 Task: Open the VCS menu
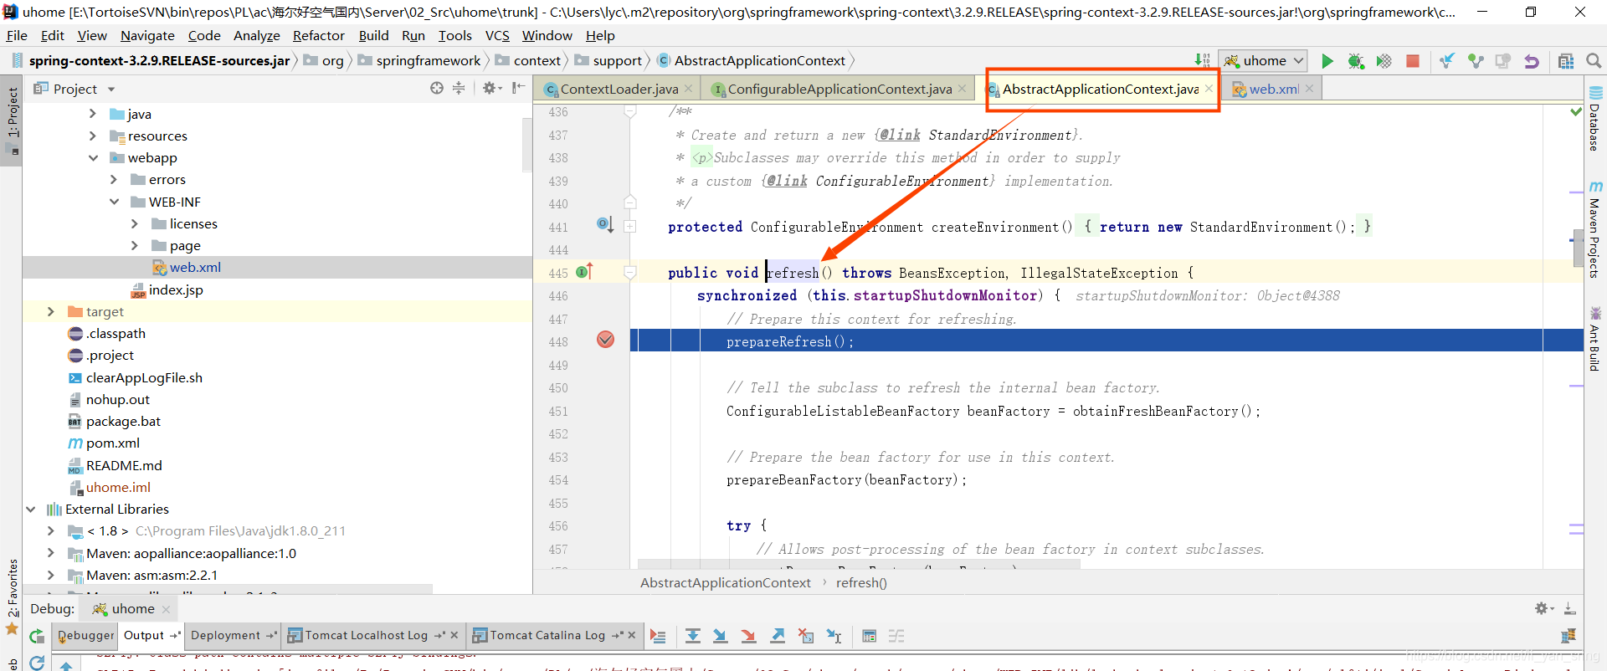(x=497, y=35)
